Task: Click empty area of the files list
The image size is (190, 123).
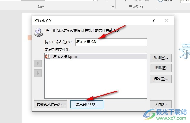Action: pyautogui.click(x=96, y=79)
